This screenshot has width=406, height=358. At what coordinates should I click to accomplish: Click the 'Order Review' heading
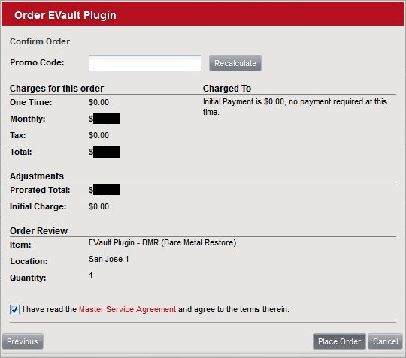(x=39, y=231)
